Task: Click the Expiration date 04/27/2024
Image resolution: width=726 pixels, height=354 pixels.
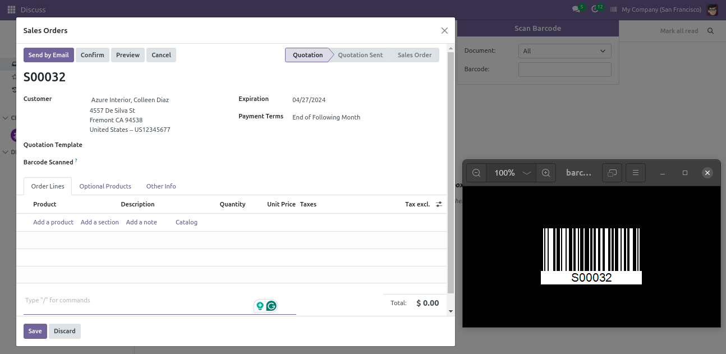Action: (309, 100)
